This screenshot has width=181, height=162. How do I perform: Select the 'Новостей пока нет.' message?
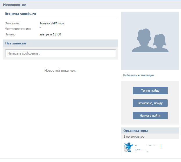60,70
